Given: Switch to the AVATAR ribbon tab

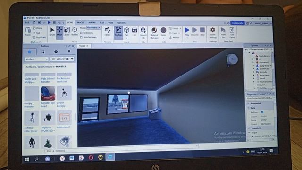Looking at the screenshot, I should point(92,23).
